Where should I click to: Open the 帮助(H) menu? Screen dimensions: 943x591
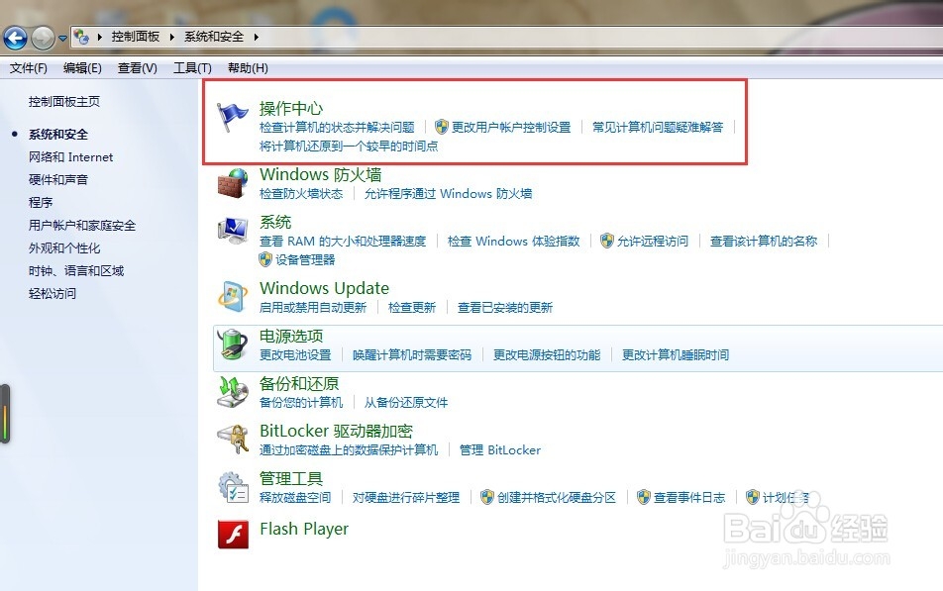[x=248, y=68]
